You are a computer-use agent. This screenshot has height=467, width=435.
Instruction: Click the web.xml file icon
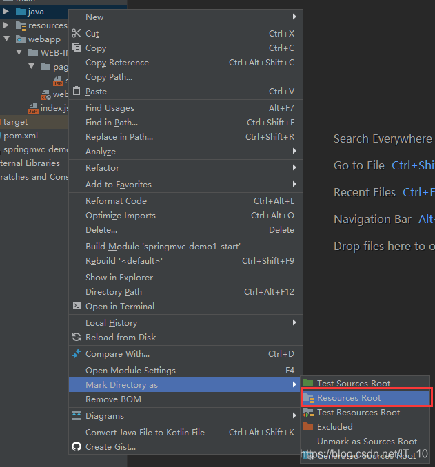click(45, 95)
